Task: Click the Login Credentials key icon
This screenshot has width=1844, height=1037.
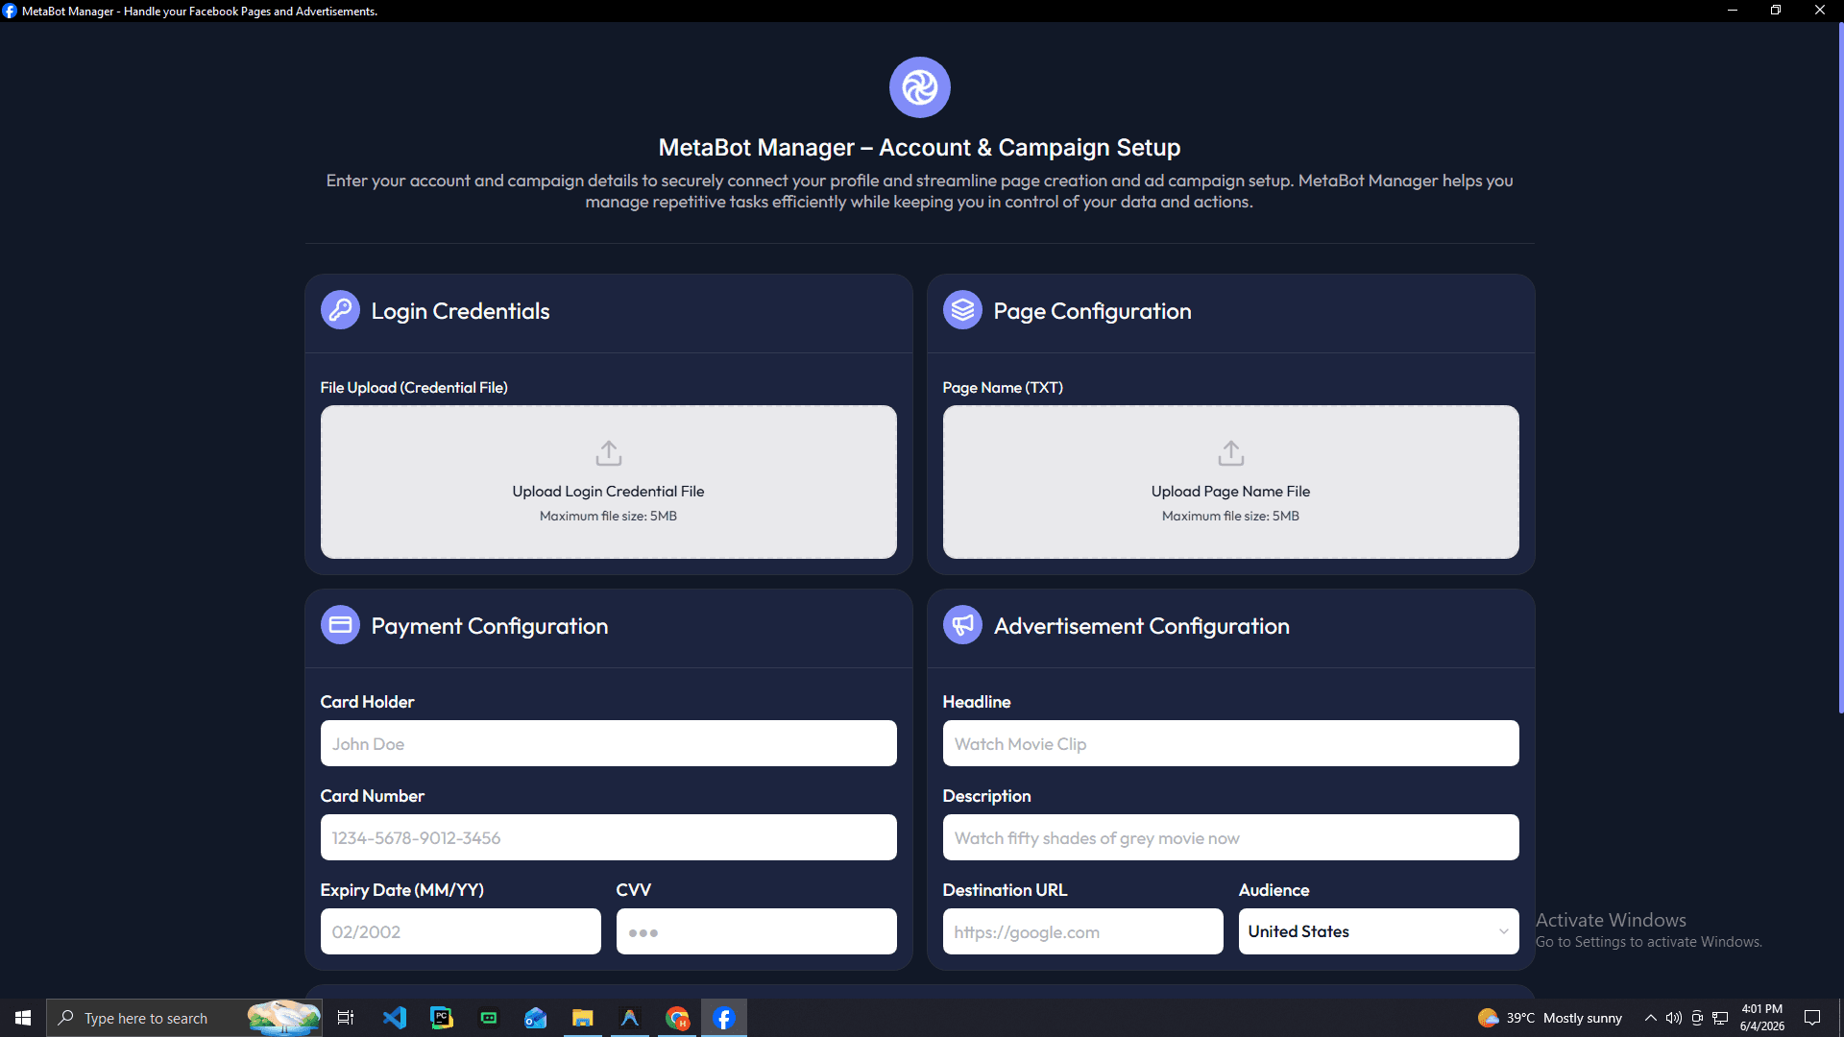Action: (340, 310)
